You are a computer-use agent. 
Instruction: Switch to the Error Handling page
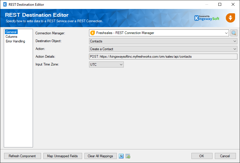pyautogui.click(x=15, y=41)
